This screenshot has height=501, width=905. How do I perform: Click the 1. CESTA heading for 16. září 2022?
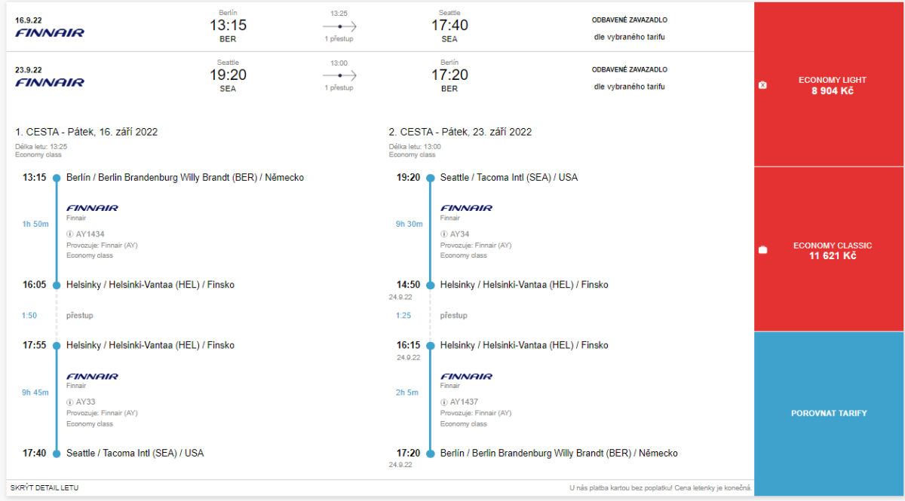(87, 132)
